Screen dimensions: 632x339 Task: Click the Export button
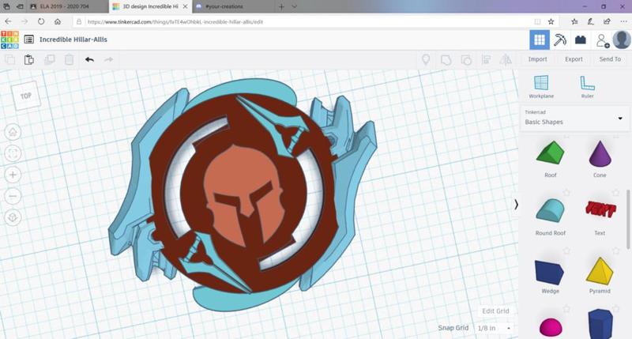574,59
